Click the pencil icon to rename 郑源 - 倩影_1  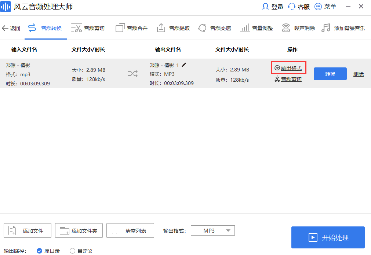[x=183, y=65]
